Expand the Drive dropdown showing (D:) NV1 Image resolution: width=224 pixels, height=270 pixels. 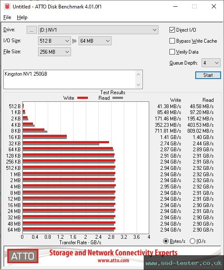98,30
